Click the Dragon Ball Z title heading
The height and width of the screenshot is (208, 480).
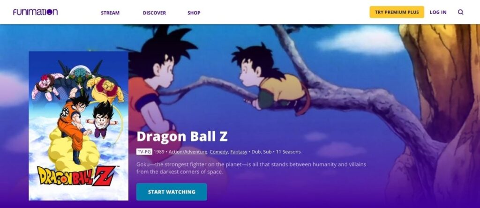pyautogui.click(x=182, y=136)
